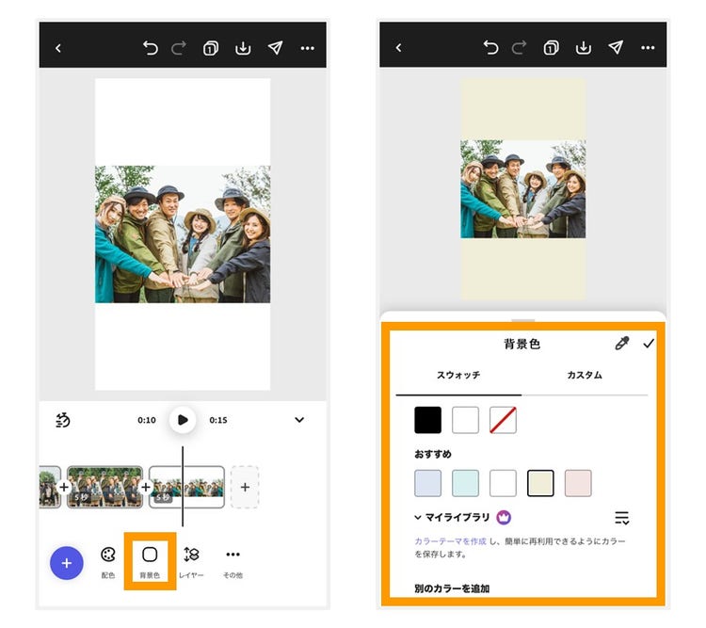This screenshot has height=628, width=706.
Task: Share from the right screen toolbar
Action: tap(616, 47)
